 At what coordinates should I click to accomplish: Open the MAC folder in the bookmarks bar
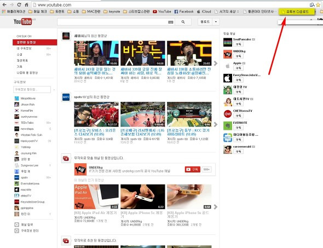(x=91, y=11)
